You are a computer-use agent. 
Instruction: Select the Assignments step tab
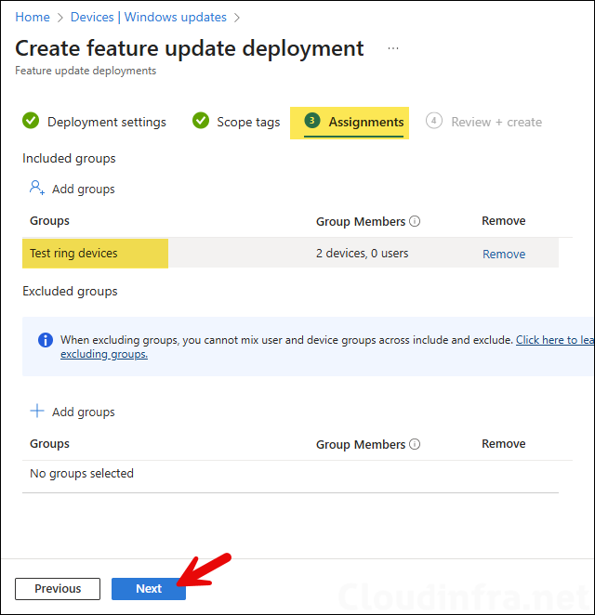point(365,122)
